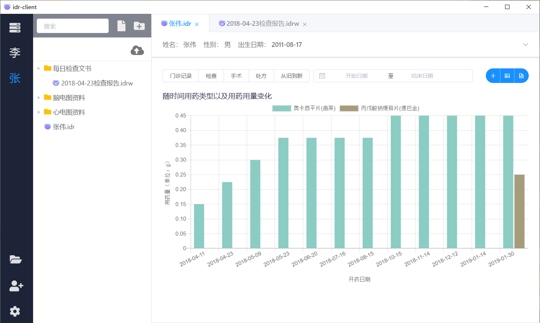Click the 开始日期 date input field
The image size is (540, 323).
pyautogui.click(x=356, y=76)
